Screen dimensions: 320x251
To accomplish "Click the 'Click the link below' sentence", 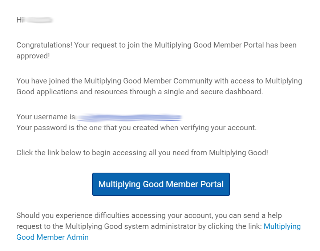I will pos(142,153).
